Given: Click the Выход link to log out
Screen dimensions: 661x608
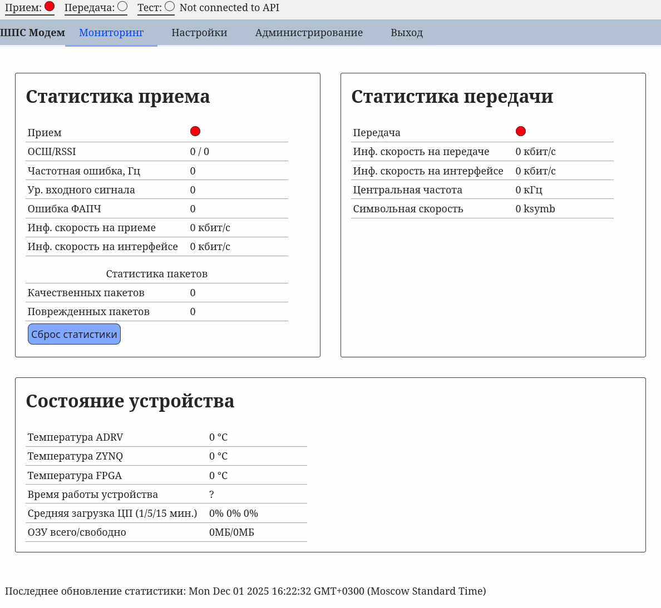Looking at the screenshot, I should 407,33.
